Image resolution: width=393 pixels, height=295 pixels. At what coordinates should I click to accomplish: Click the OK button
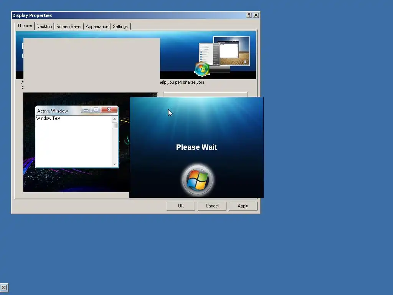[181, 206]
